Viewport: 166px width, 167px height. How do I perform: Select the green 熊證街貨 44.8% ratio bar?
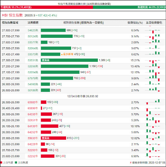point(129,7)
